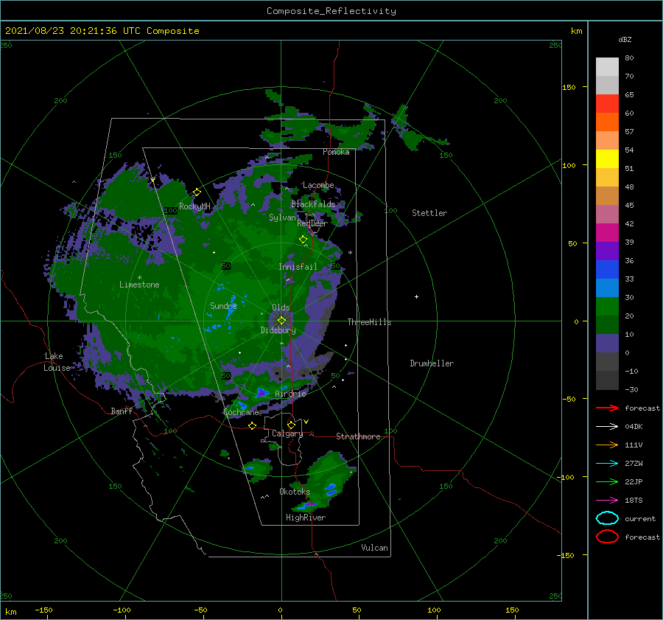Click the dBZ legend heading
This screenshot has width=663, height=620.
click(x=625, y=40)
